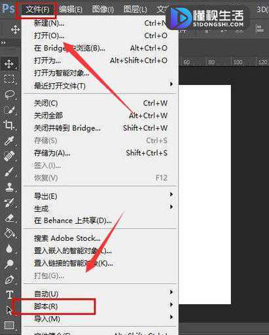
Task: Select the Dodge tool
Action: click(9, 264)
